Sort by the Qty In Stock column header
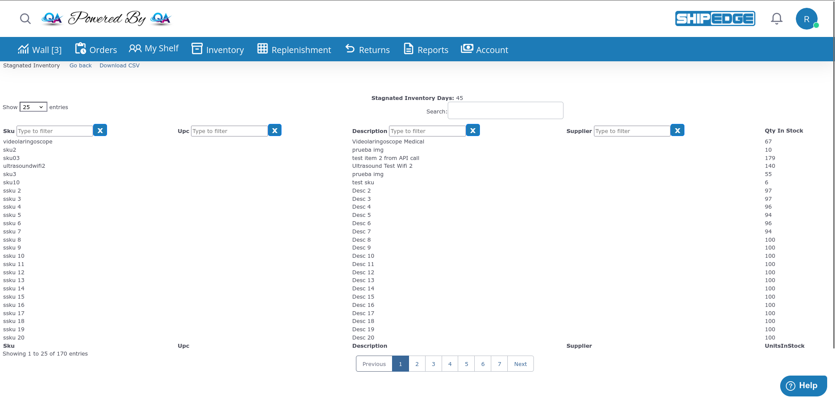This screenshot has height=406, width=835. click(784, 131)
